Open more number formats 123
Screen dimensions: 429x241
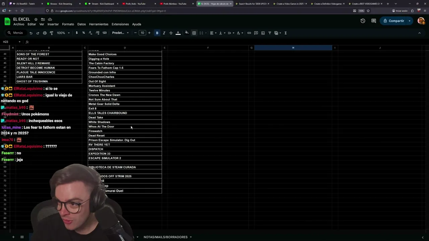(x=105, y=33)
